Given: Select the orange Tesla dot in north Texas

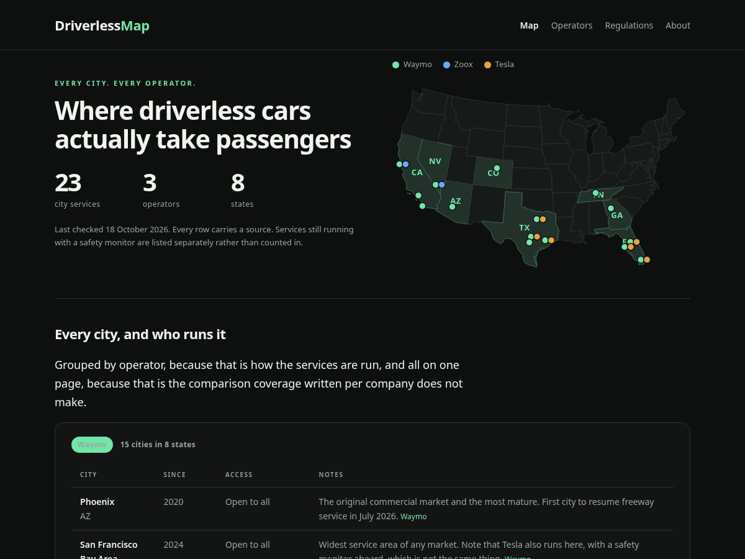Looking at the screenshot, I should [543, 219].
